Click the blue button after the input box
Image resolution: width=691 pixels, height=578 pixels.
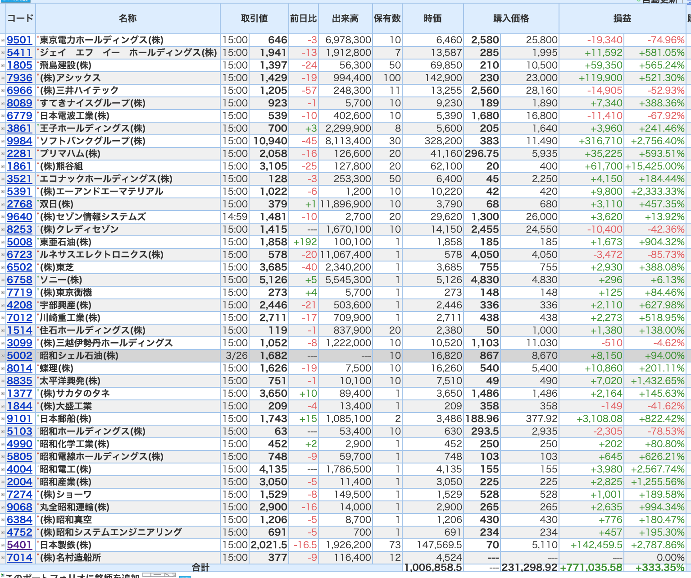pos(185,576)
